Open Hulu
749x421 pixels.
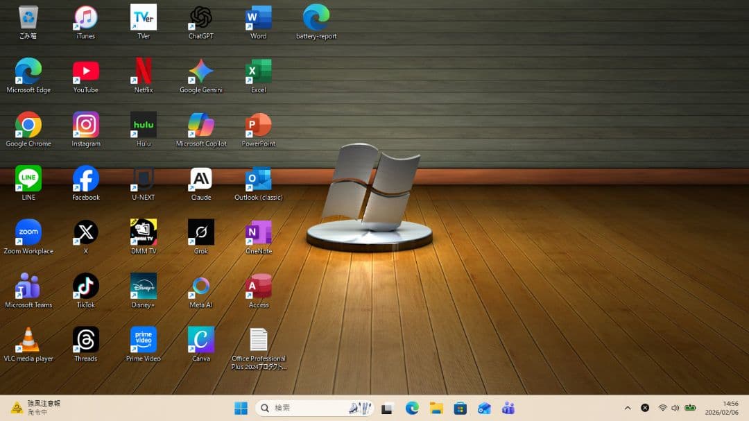pos(143,123)
